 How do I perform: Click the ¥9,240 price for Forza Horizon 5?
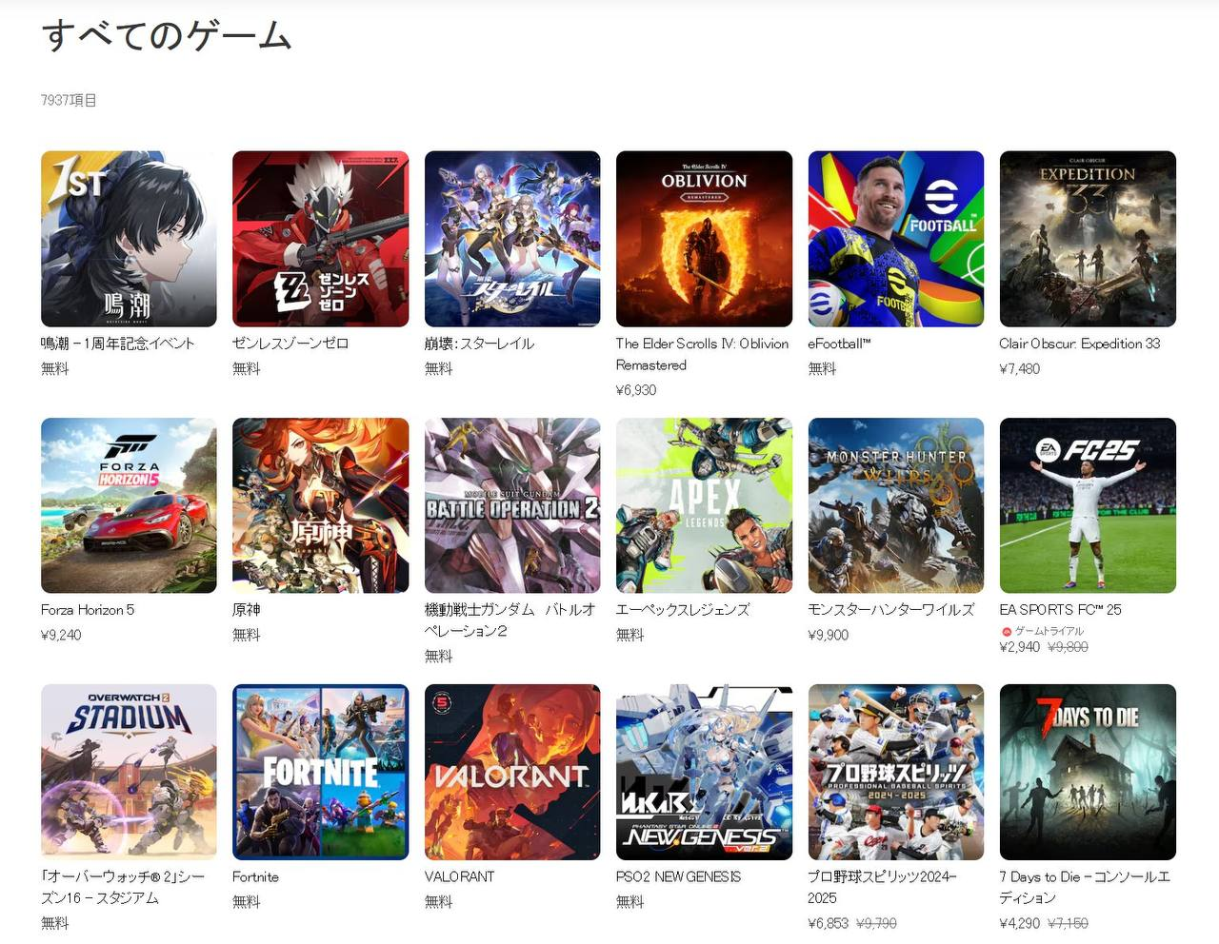point(61,635)
